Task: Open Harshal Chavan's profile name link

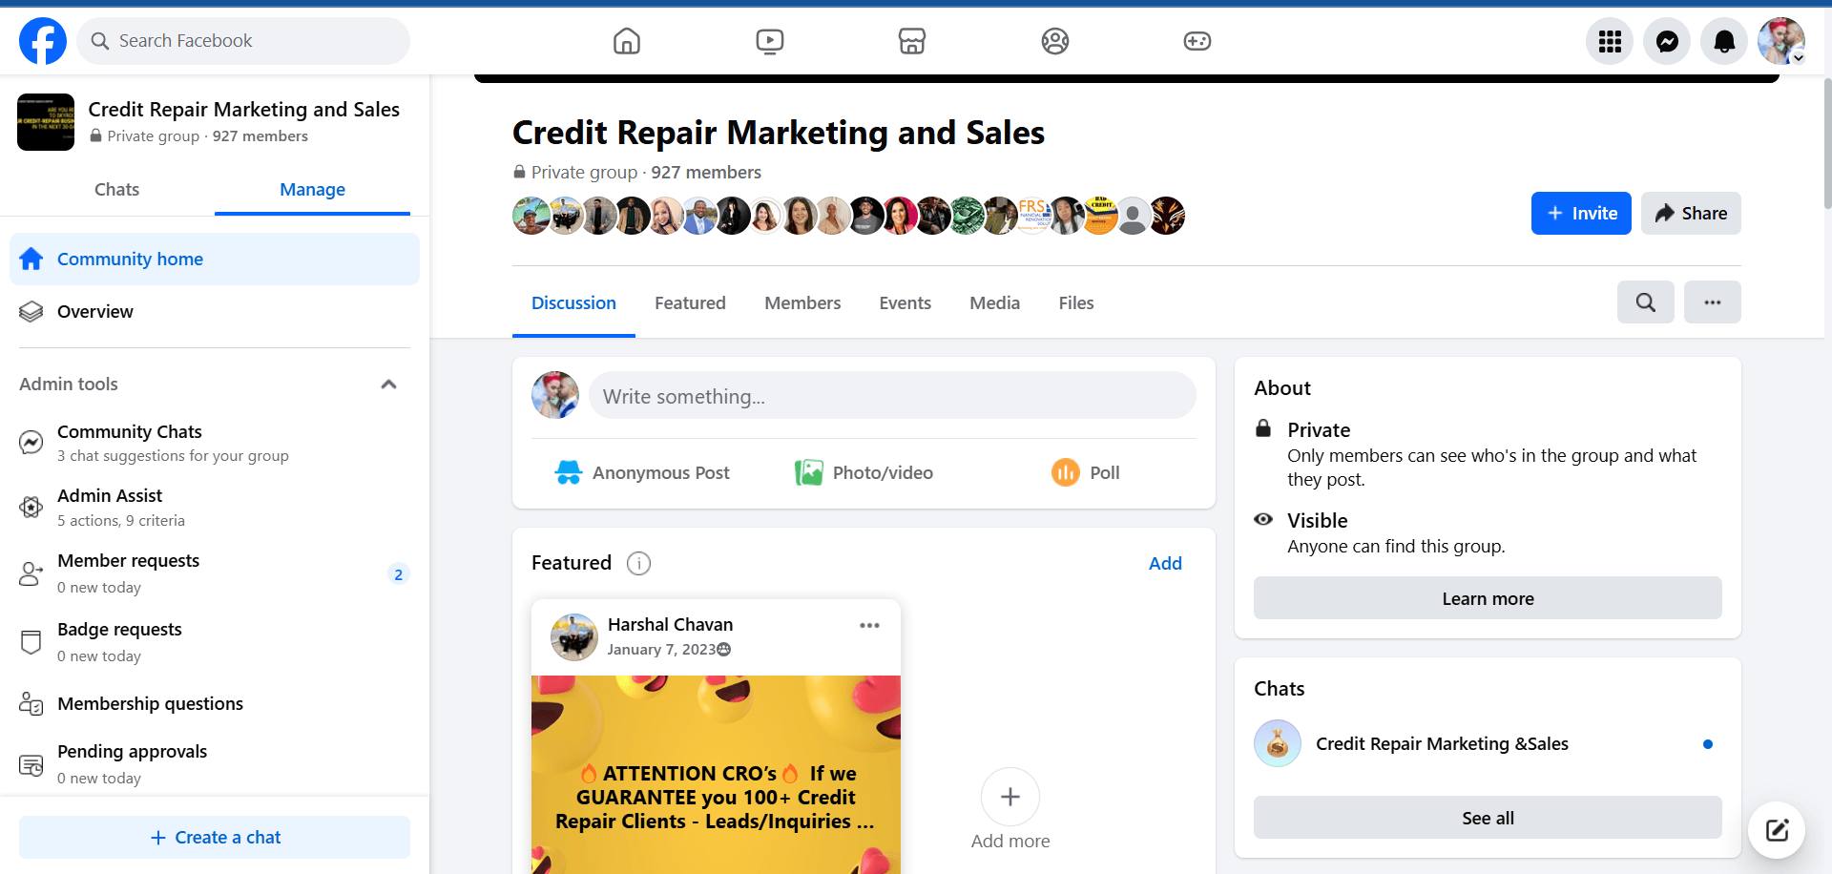Action: coord(670,625)
